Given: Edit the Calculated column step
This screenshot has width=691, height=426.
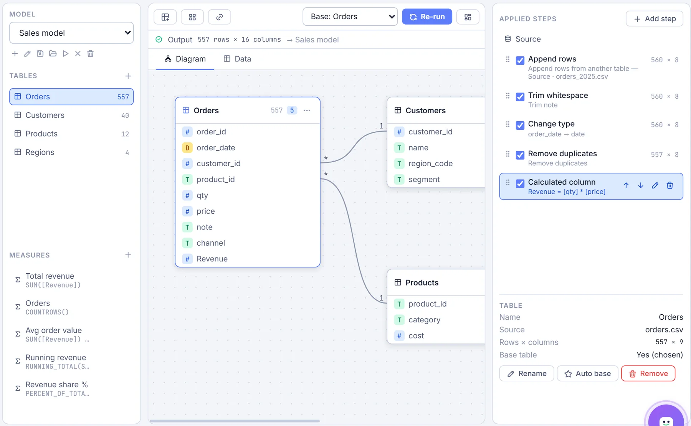Looking at the screenshot, I should click(x=655, y=185).
